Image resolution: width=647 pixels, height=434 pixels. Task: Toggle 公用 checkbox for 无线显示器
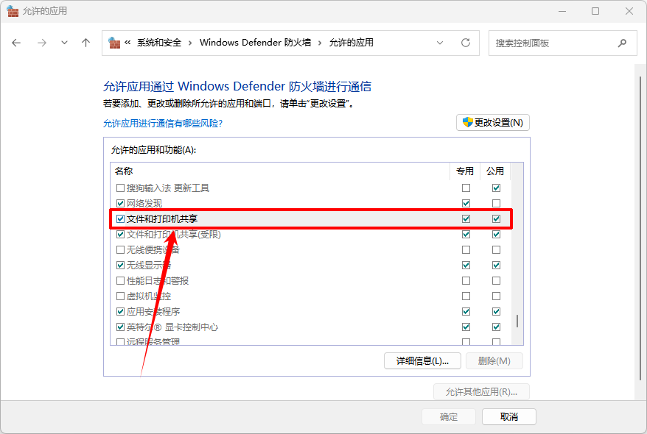pyautogui.click(x=496, y=265)
